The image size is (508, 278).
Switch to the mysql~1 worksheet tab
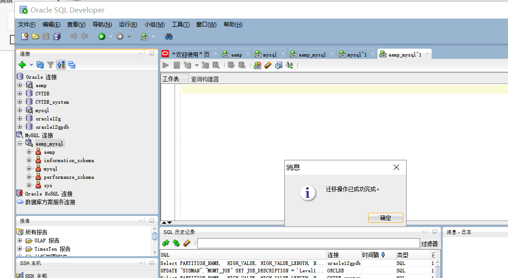click(x=357, y=54)
